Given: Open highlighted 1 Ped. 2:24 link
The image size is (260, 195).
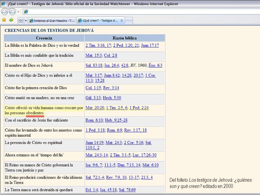Looking at the screenshot, I should [x=139, y=108].
